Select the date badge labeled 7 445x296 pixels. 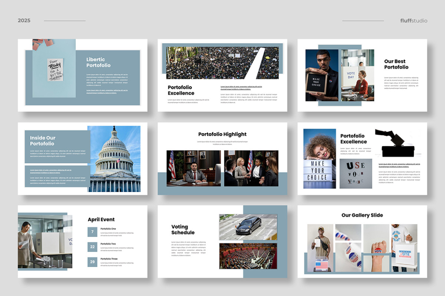pyautogui.click(x=92, y=232)
